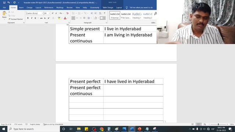
Task: Copy the selection using Copy
Action: click(x=12, y=15)
